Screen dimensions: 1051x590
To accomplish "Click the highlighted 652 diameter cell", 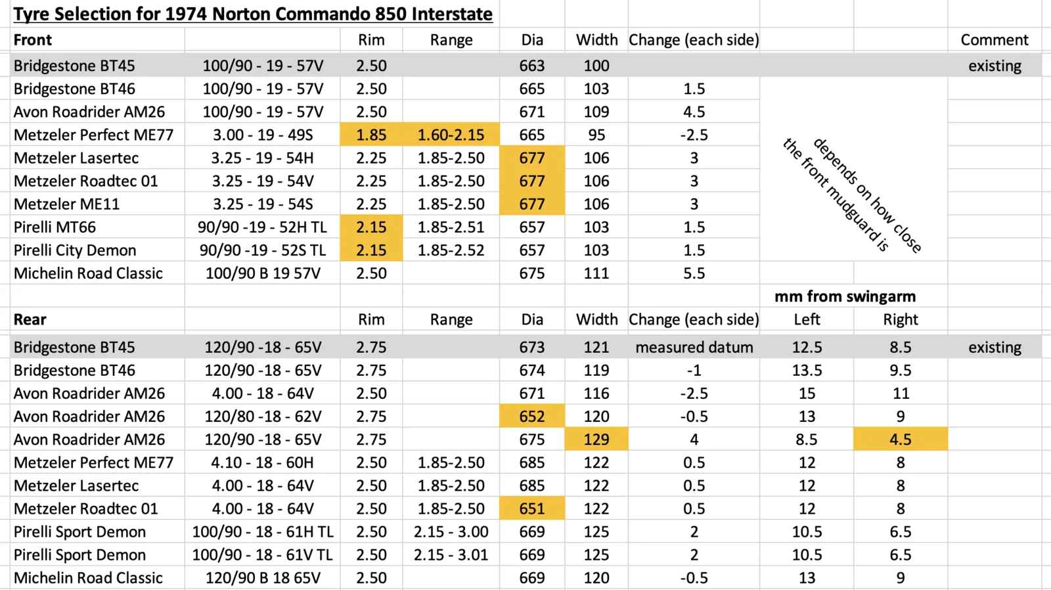I will (x=531, y=417).
